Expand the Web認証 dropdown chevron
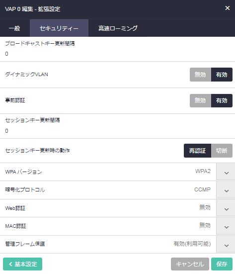 (226, 208)
